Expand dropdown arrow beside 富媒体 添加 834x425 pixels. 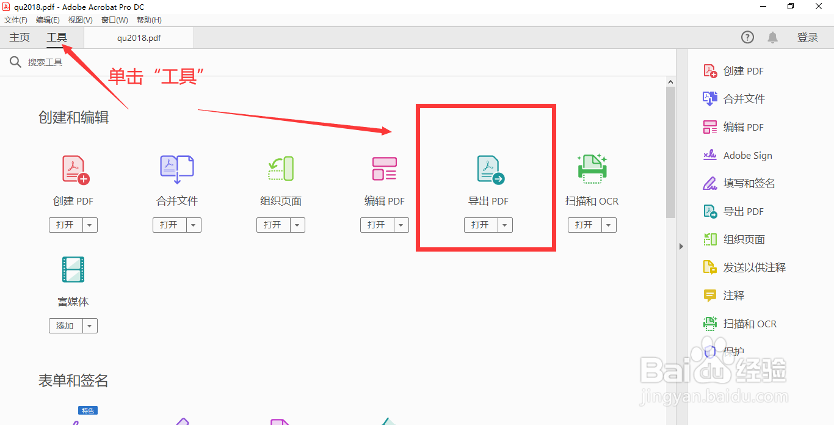pyautogui.click(x=90, y=325)
